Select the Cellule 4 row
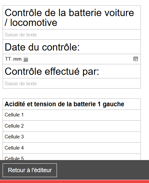 click(x=72, y=148)
